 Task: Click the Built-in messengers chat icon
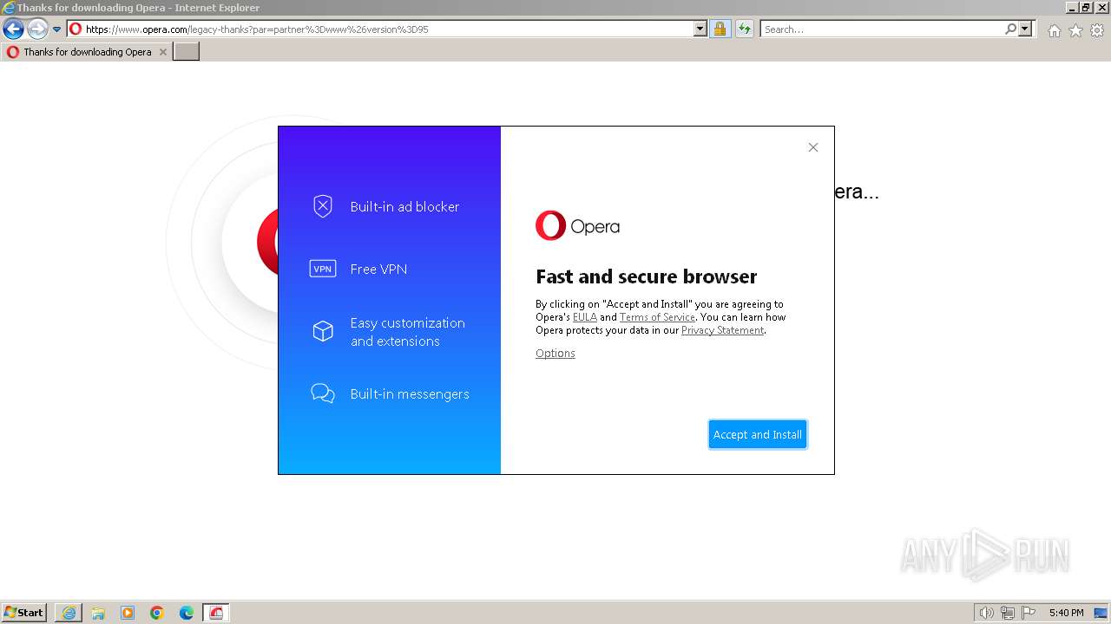click(x=323, y=393)
